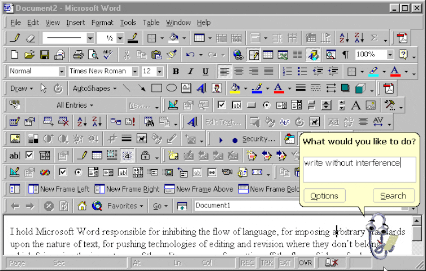426x271 pixels.
Task: Go to the Web toolbar home page icon
Action: tap(82, 206)
